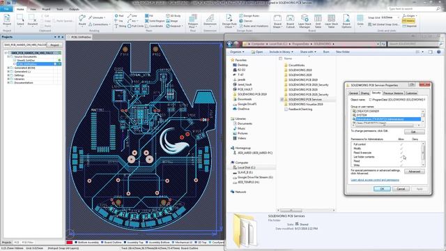Open the Origin dropdown
The height and width of the screenshot is (251, 446).
click(410, 15)
